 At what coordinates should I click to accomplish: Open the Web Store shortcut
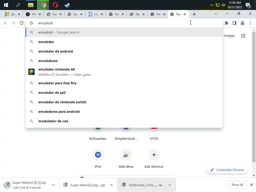point(126,158)
